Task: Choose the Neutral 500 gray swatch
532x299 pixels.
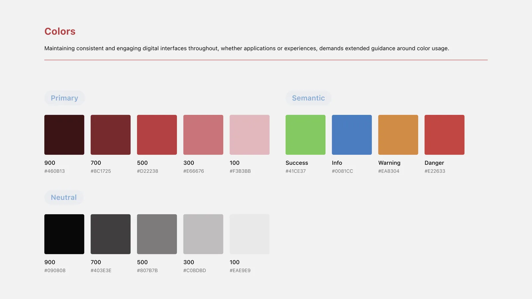Action: click(x=157, y=234)
